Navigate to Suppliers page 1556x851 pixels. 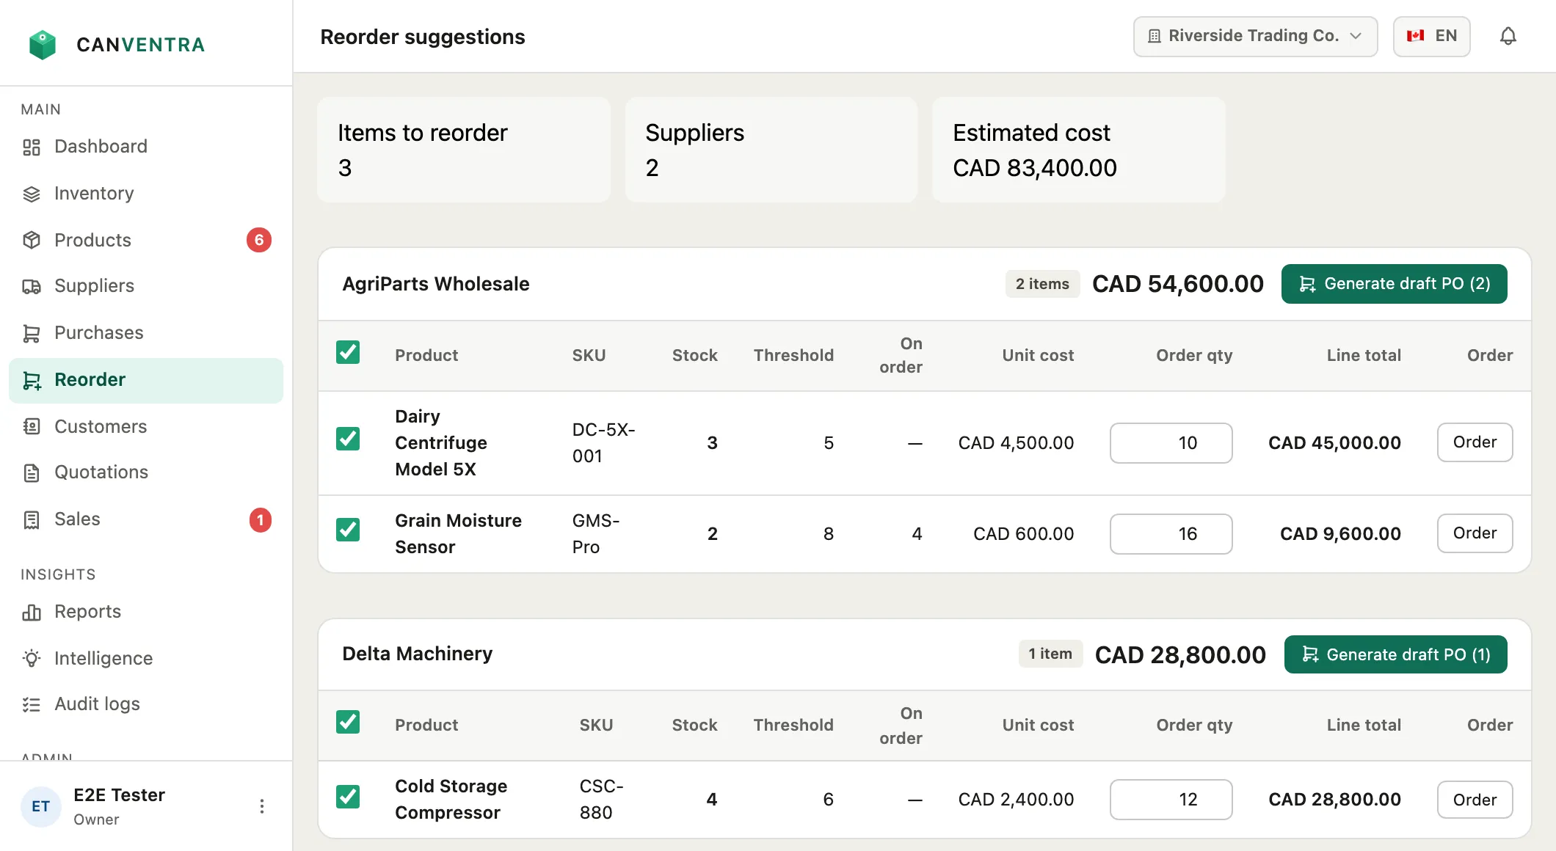pyautogui.click(x=146, y=286)
